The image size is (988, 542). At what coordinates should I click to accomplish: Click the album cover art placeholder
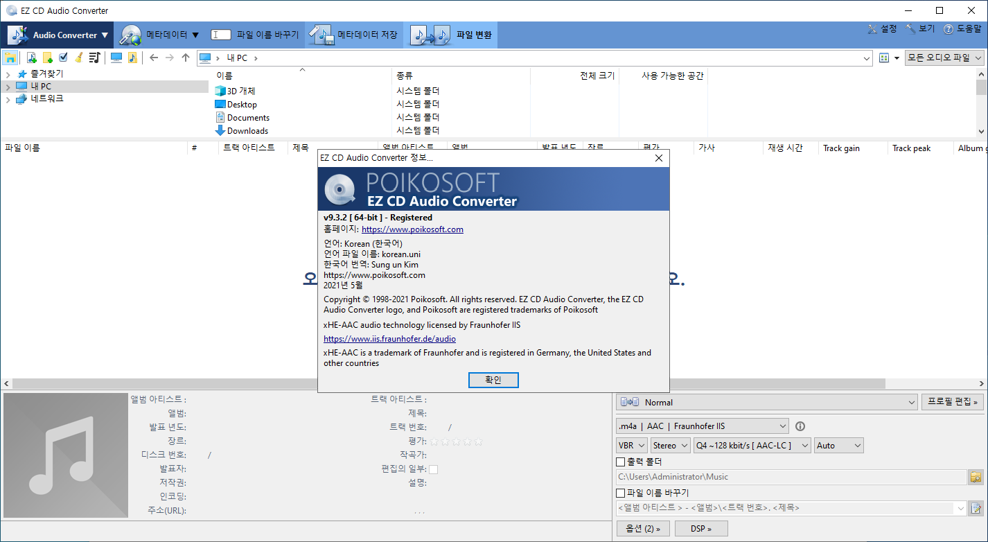65,455
